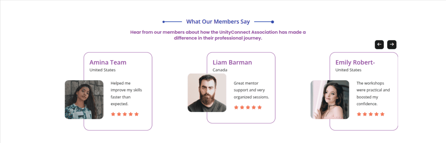Viewport: 446px width, 143px height.
Task: Click Amina's review text about improving skills
Action: tap(126, 93)
